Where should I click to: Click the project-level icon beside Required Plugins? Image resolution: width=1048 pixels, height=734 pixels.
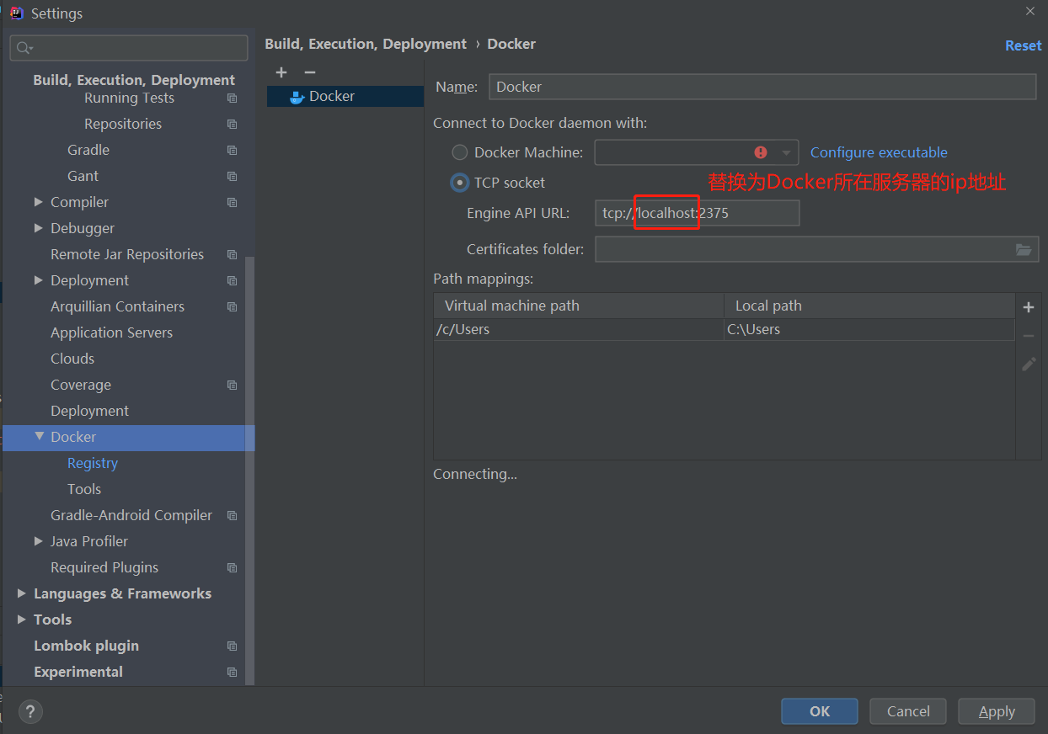(x=233, y=568)
